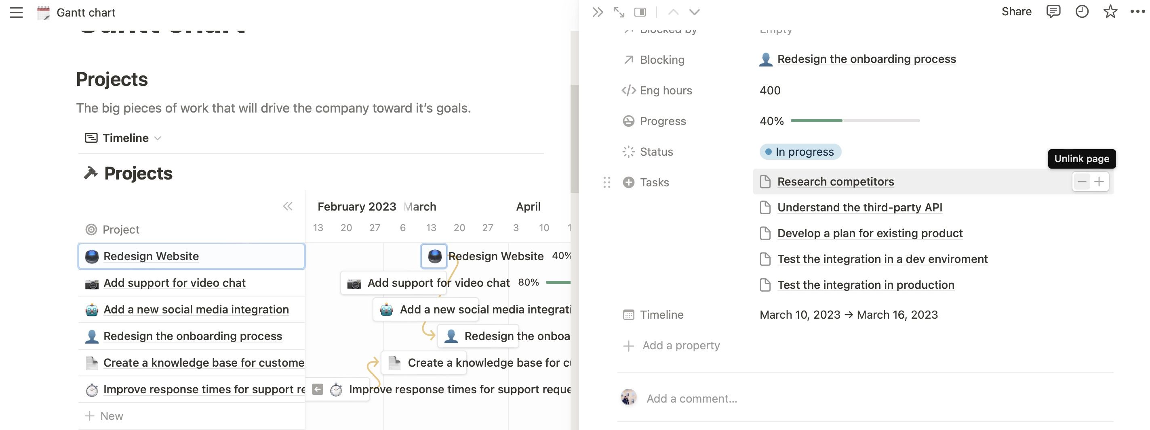Click the Add a comment field
The image size is (1150, 430).
click(691, 399)
